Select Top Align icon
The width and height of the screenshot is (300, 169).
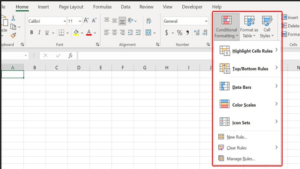click(107, 20)
